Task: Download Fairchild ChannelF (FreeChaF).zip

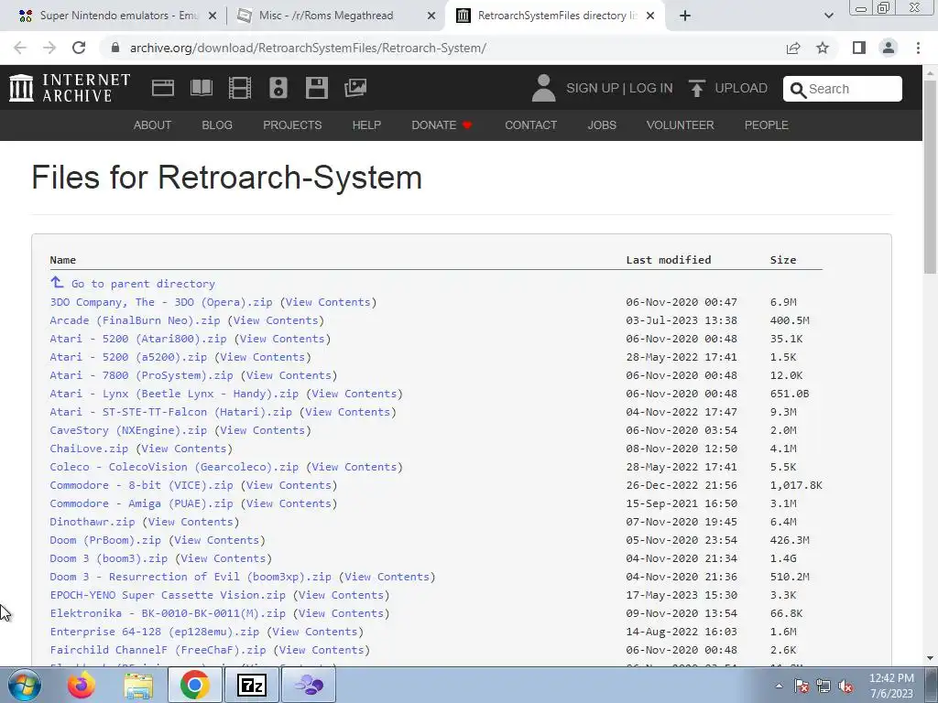Action: click(158, 651)
